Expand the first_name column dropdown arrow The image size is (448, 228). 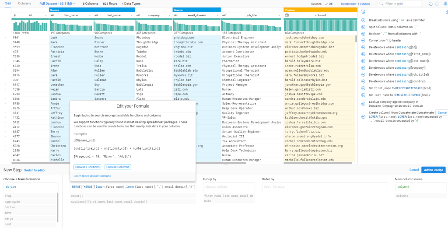pyautogui.click(x=90, y=15)
